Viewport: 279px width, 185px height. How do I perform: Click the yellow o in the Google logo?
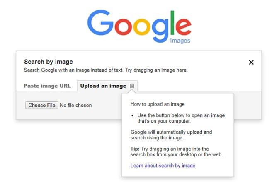tap(143, 26)
